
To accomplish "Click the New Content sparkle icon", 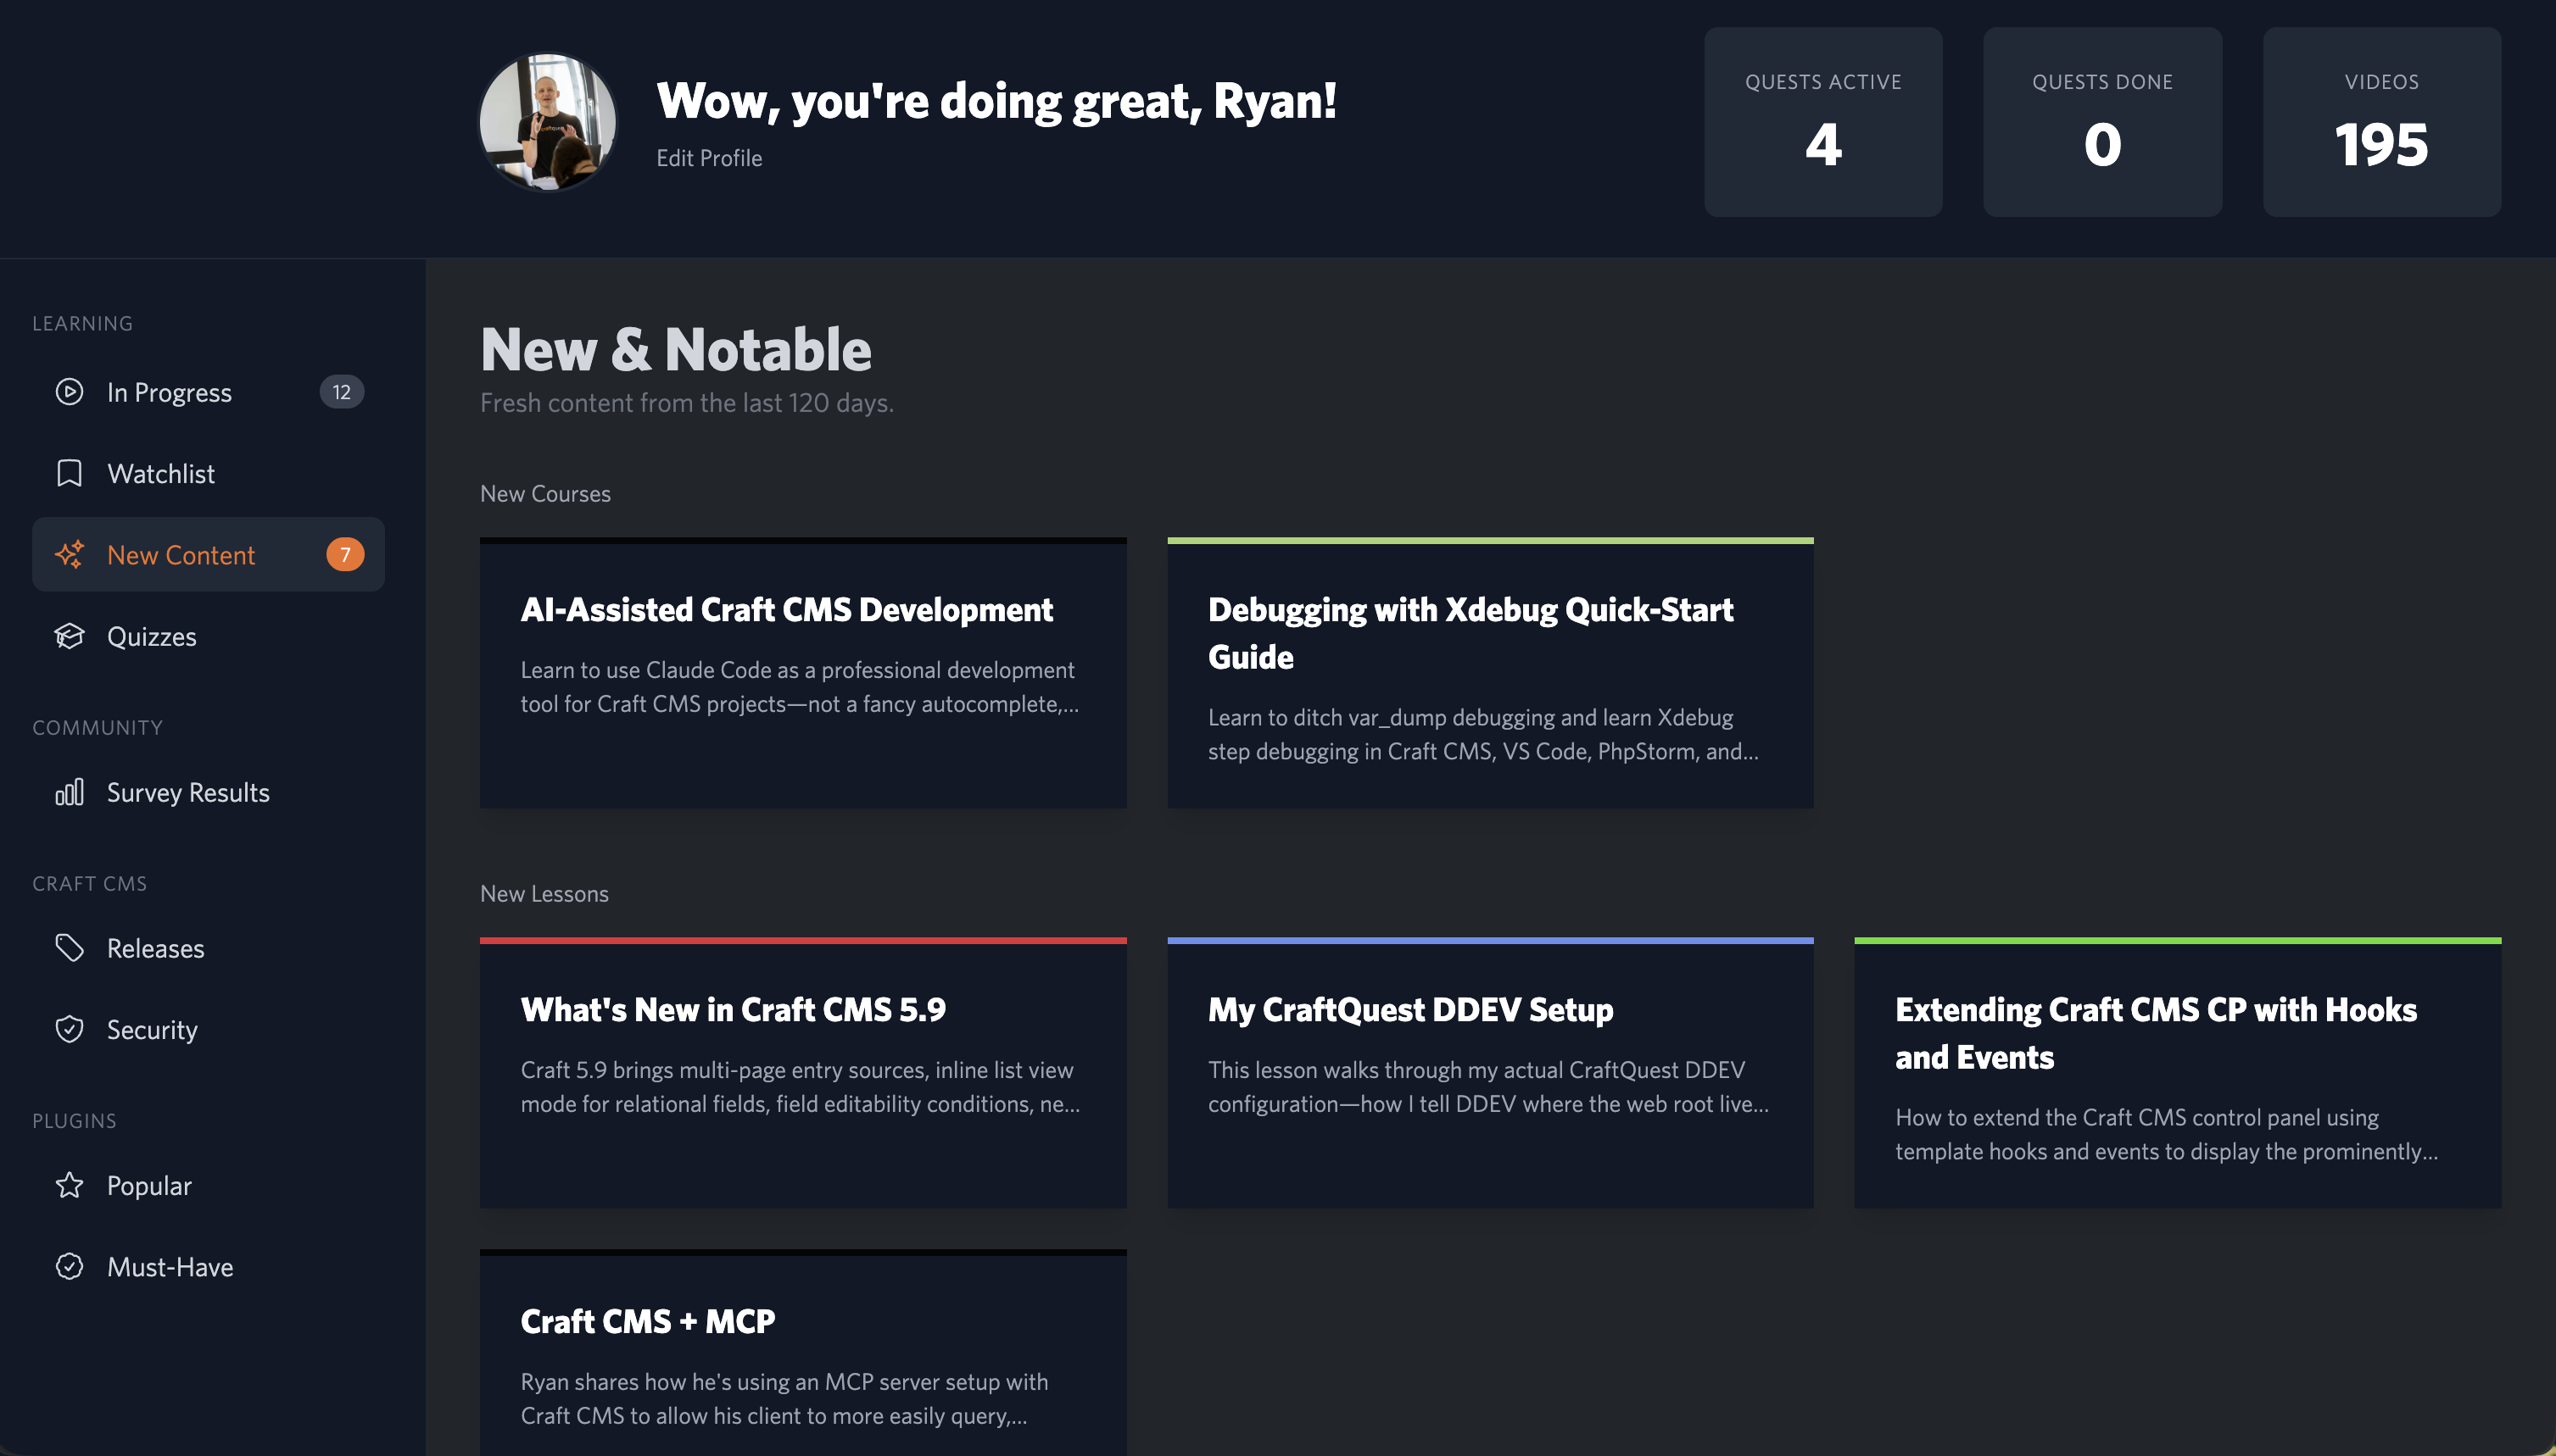I will pos(69,555).
